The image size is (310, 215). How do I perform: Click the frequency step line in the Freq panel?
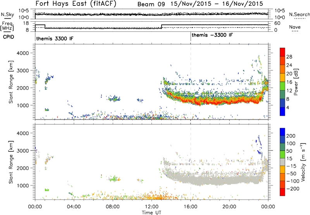[x=152, y=27]
